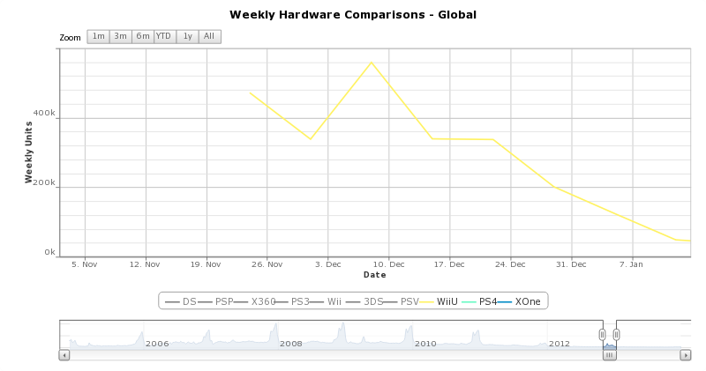Grab the left navigator range handle

[x=603, y=335]
